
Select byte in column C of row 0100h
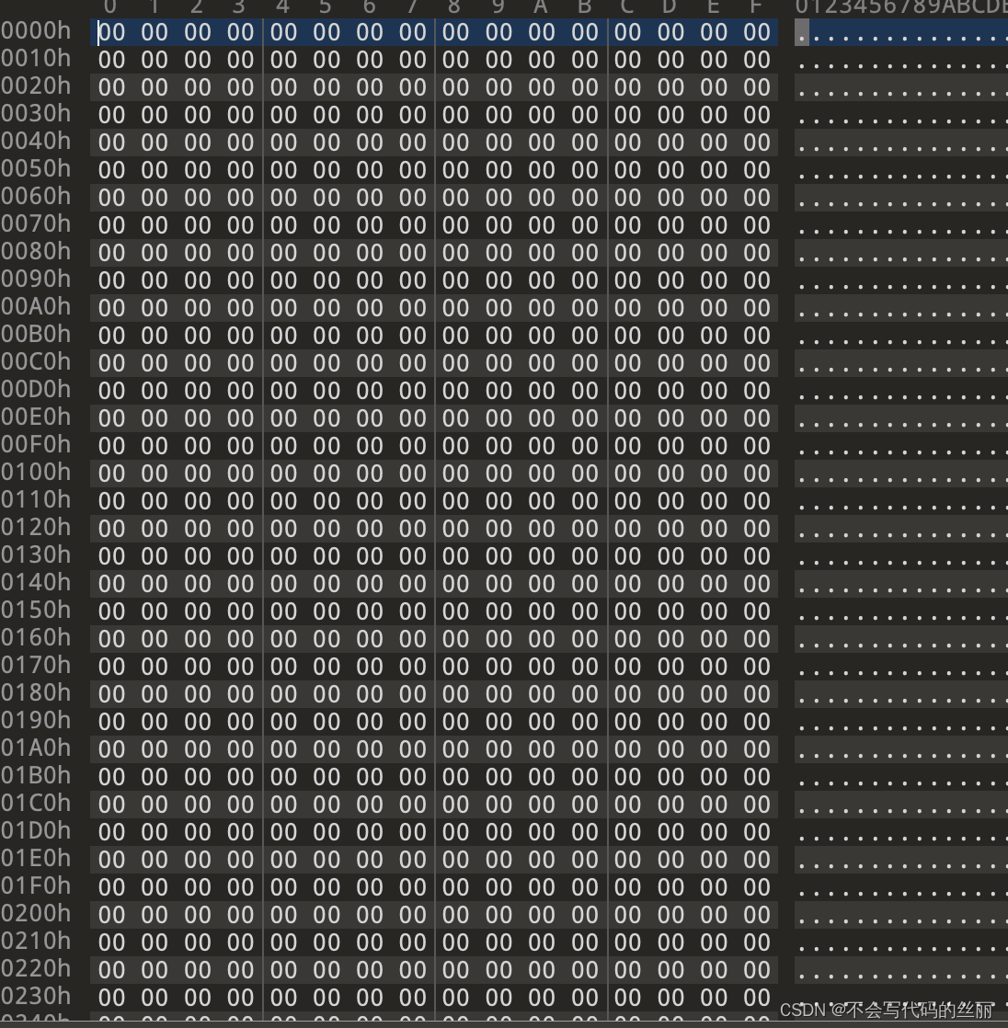[x=627, y=474]
